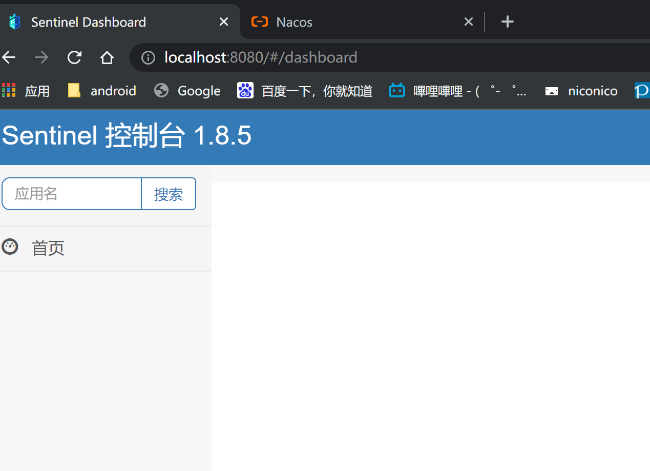Click the Google globe bookmark icon
Screen dimensions: 650x471
pos(161,91)
